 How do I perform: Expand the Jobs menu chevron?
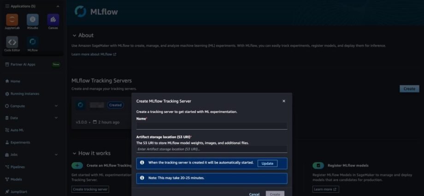point(56,154)
